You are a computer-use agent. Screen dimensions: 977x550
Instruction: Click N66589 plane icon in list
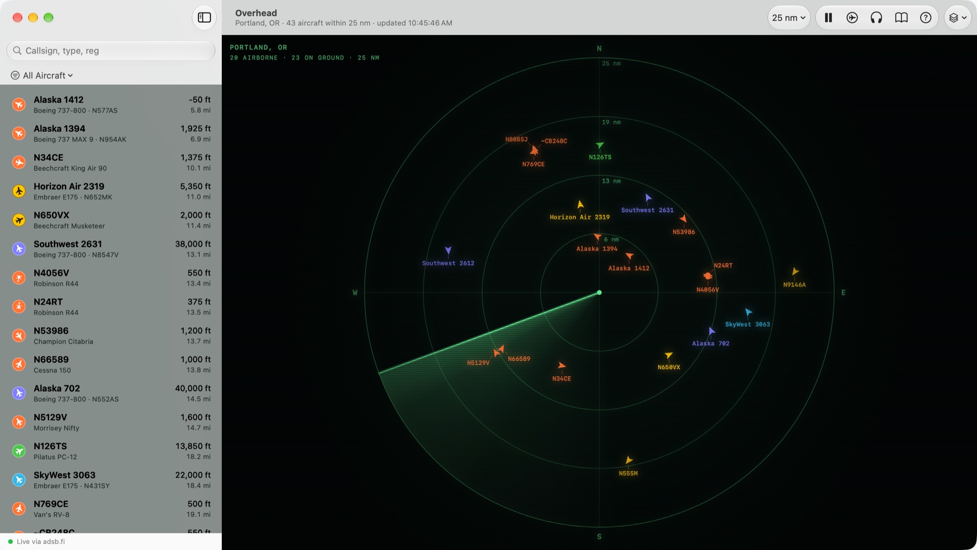click(x=19, y=364)
